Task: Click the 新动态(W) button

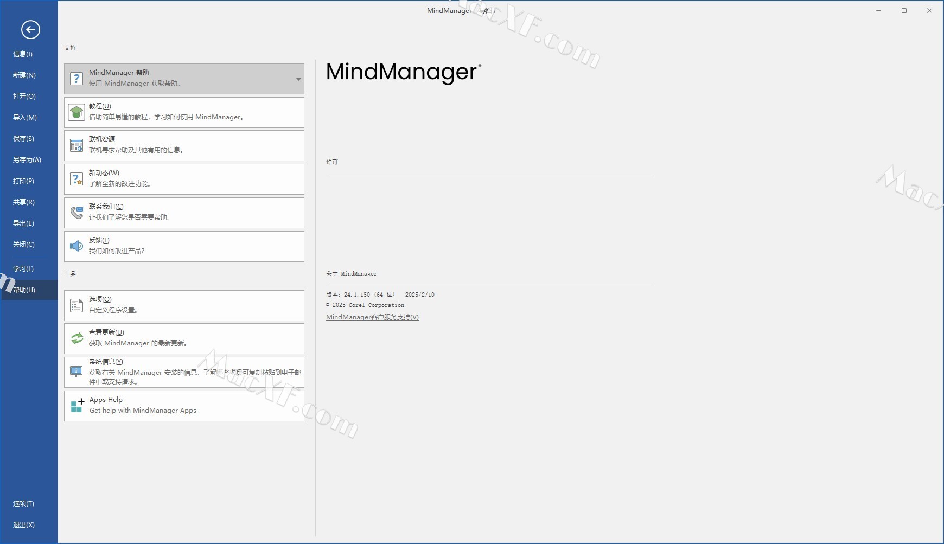Action: (184, 179)
